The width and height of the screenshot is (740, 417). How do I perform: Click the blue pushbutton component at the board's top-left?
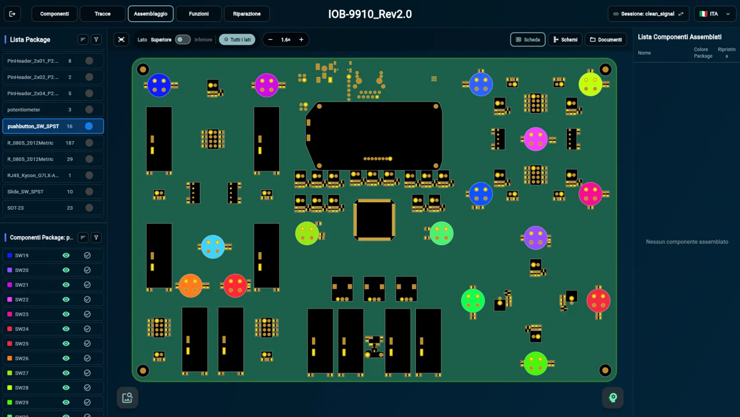tap(159, 85)
